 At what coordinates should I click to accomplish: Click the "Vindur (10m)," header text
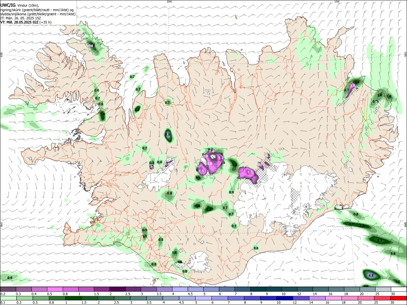point(28,6)
